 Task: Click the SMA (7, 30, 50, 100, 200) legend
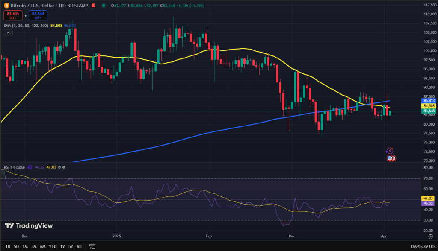pyautogui.click(x=26, y=26)
